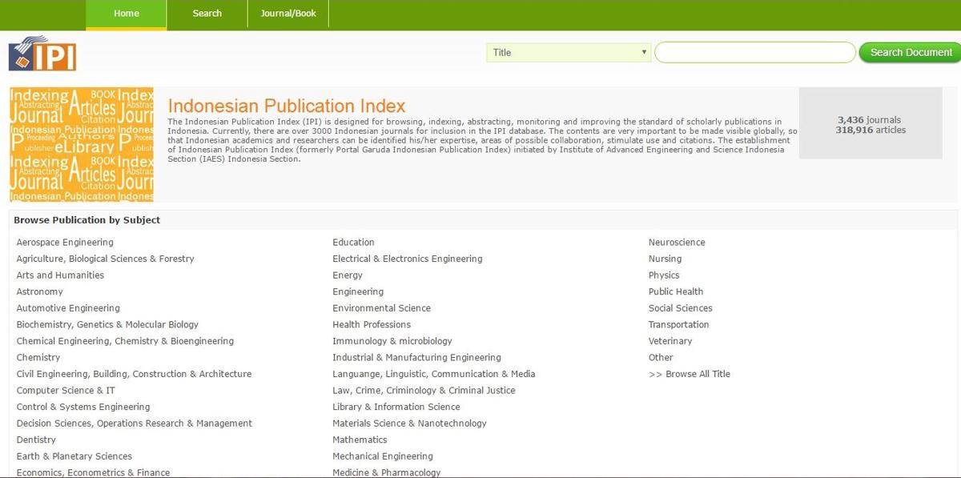Click the Indonesian Publication Index banner image
This screenshot has height=478, width=961.
[x=82, y=145]
